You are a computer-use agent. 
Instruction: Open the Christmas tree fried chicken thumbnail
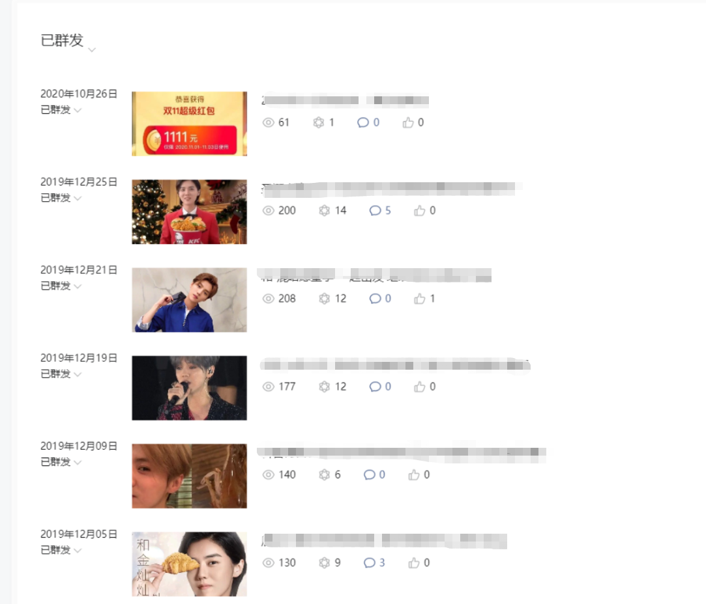pos(189,212)
